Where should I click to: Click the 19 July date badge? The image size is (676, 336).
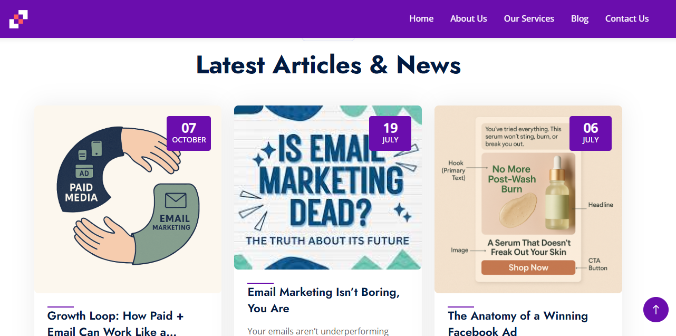click(x=390, y=133)
